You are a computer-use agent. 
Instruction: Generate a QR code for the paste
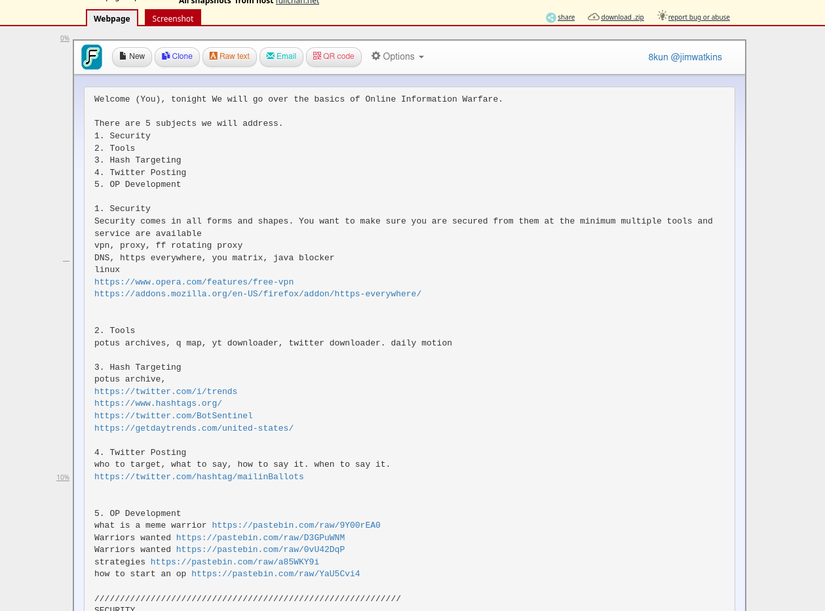point(334,57)
